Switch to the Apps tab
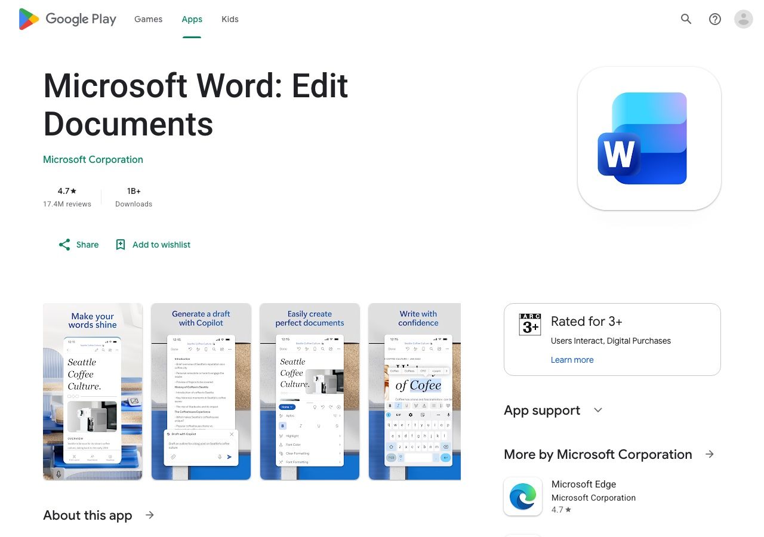Screen dimensions: 764x537 point(192,19)
